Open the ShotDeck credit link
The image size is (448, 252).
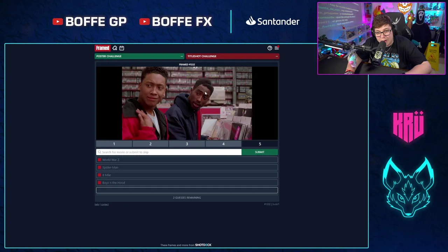(203, 245)
